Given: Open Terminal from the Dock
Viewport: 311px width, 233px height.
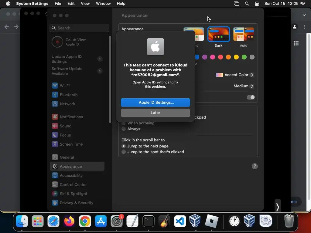Looking at the screenshot, I should (x=148, y=221).
